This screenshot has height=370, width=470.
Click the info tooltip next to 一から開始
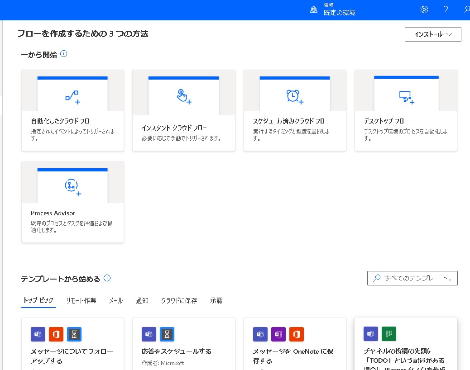pos(64,53)
